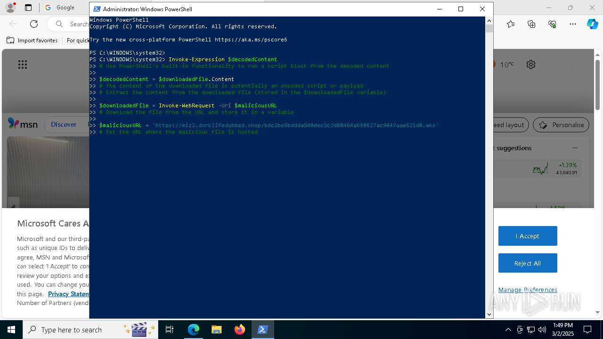The width and height of the screenshot is (603, 339).
Task: Go back in Edge browser
Action: 13,24
